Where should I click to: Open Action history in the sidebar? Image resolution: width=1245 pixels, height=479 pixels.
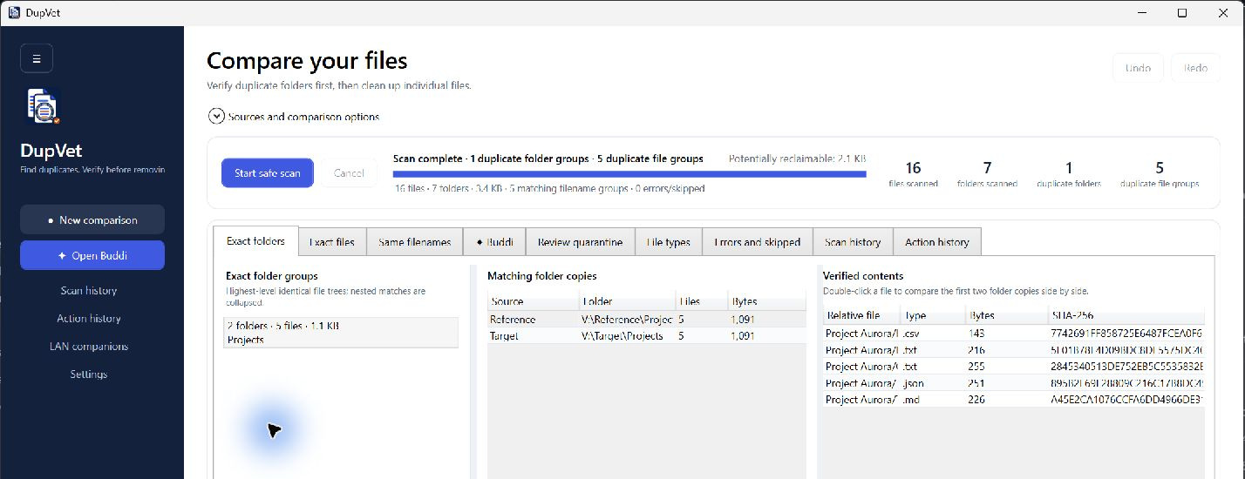(89, 318)
